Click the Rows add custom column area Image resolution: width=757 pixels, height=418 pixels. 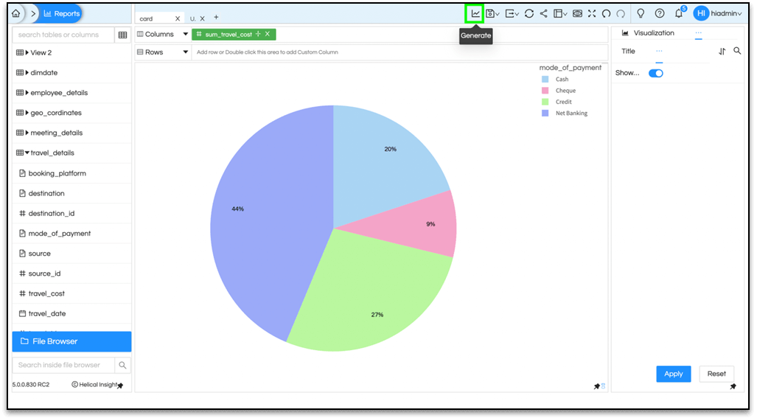[400, 52]
